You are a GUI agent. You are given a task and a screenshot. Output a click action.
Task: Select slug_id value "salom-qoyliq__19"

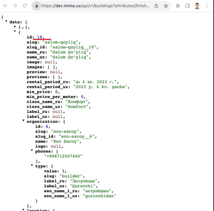click(73, 47)
